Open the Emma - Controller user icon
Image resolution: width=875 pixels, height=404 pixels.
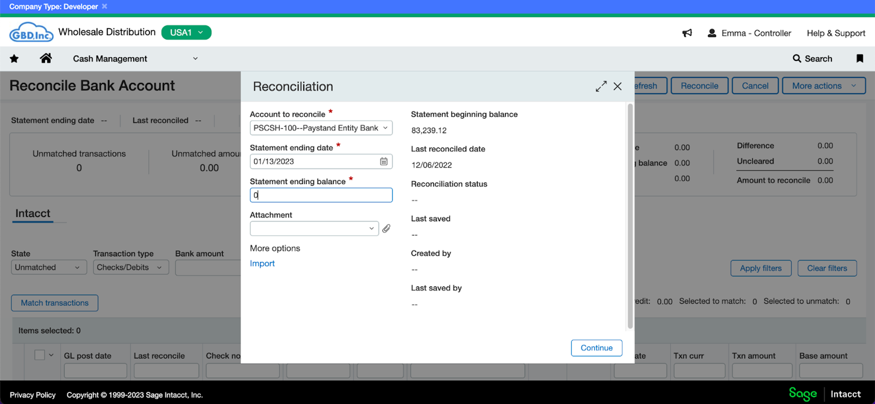(x=712, y=32)
